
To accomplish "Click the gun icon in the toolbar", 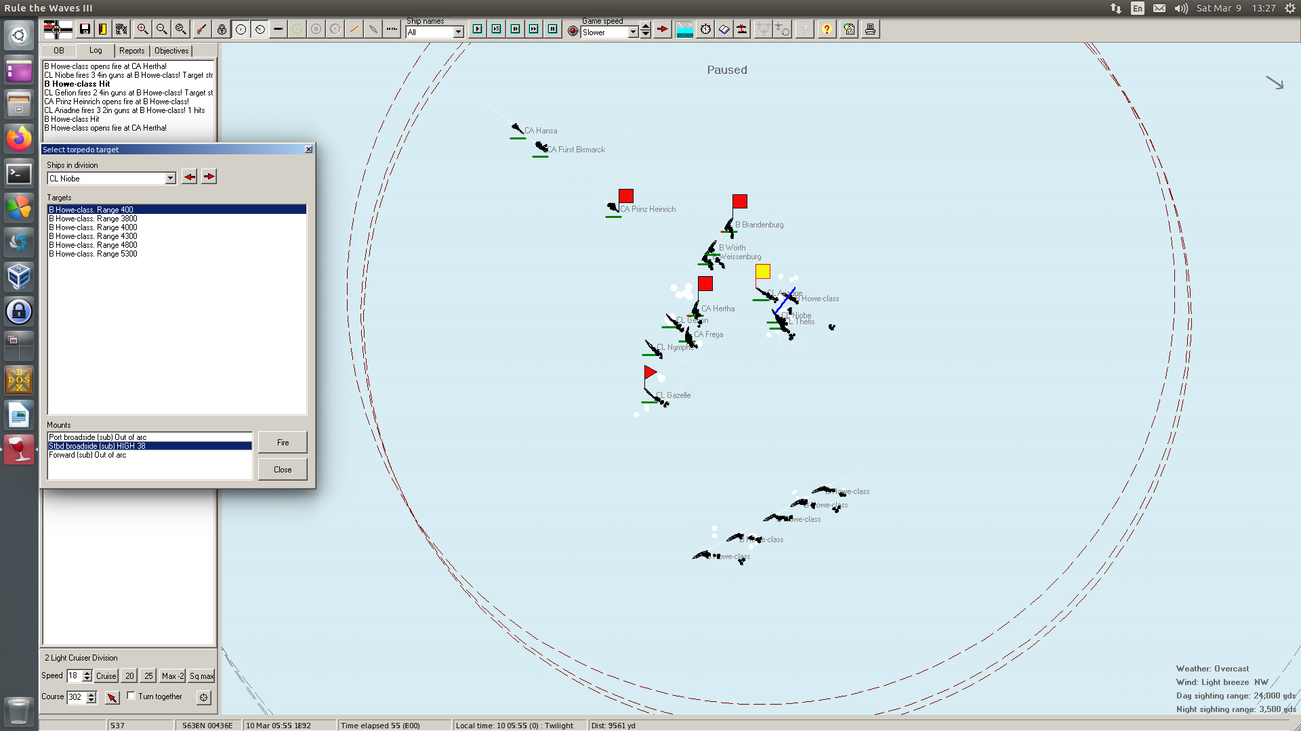I will point(201,29).
